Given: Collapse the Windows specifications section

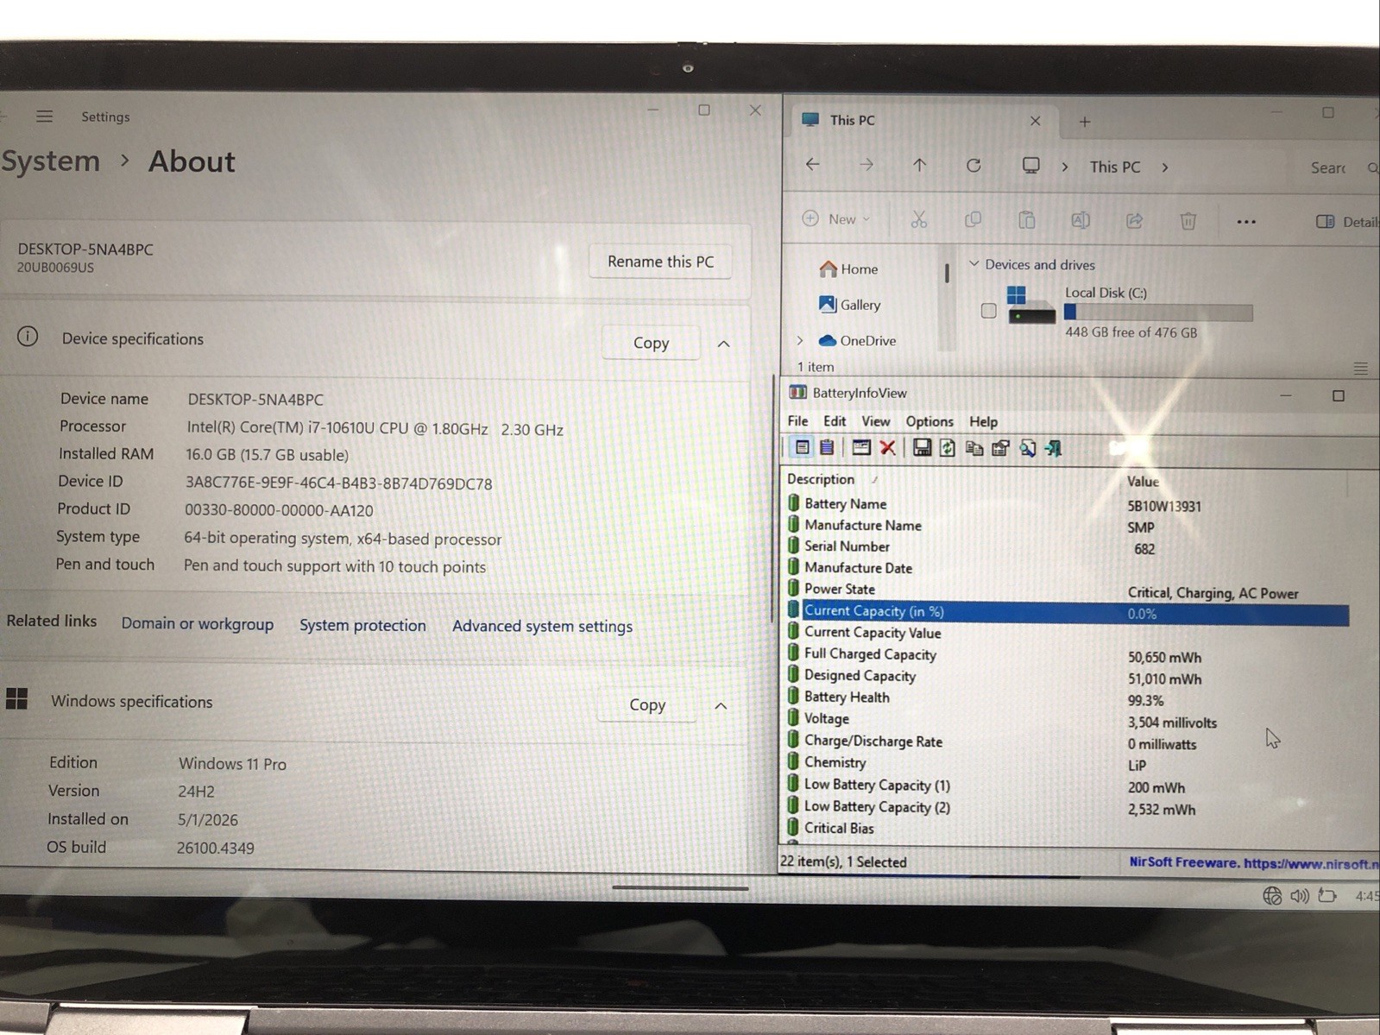Looking at the screenshot, I should pyautogui.click(x=721, y=706).
